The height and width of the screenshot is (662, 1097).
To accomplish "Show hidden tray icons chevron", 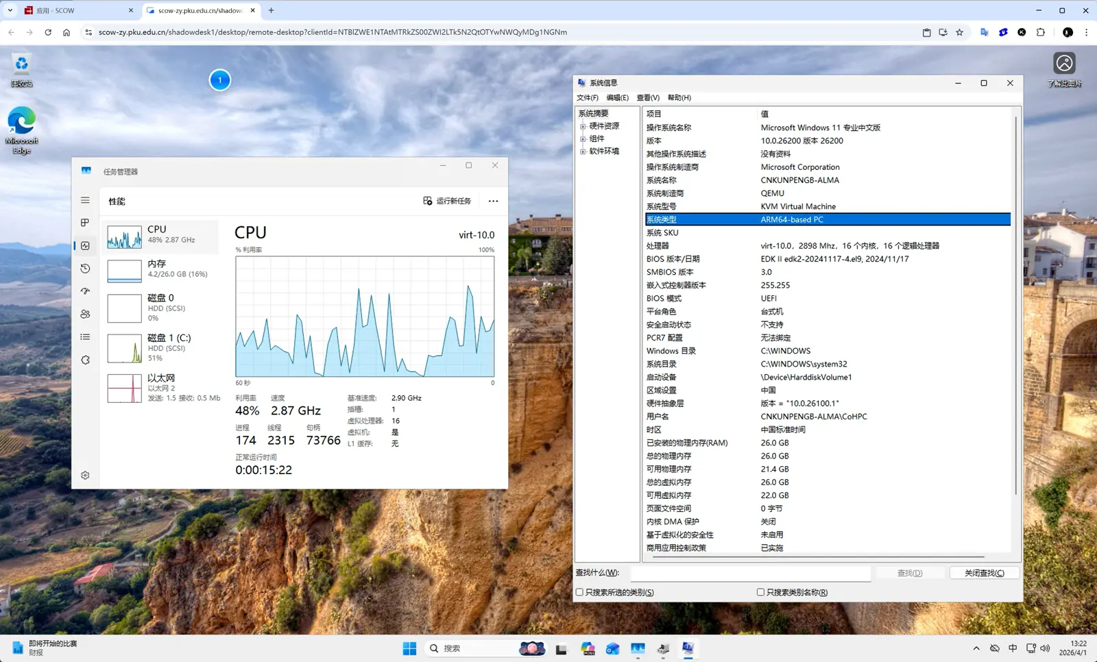I will (x=976, y=648).
